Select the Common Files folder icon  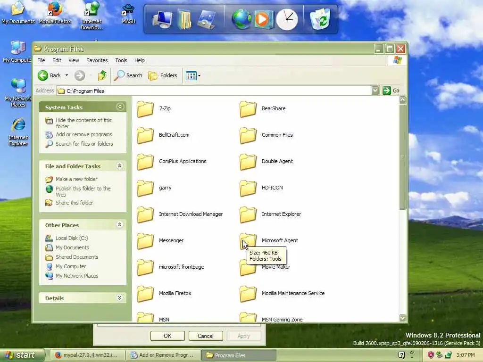pyautogui.click(x=248, y=135)
